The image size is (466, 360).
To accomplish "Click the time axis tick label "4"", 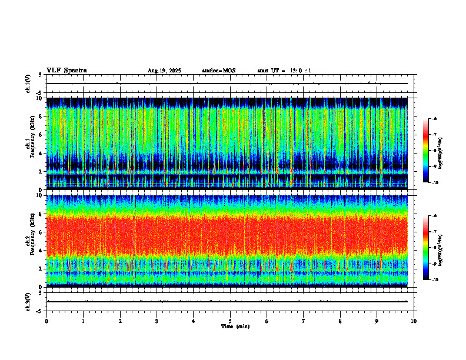I will (194, 321).
